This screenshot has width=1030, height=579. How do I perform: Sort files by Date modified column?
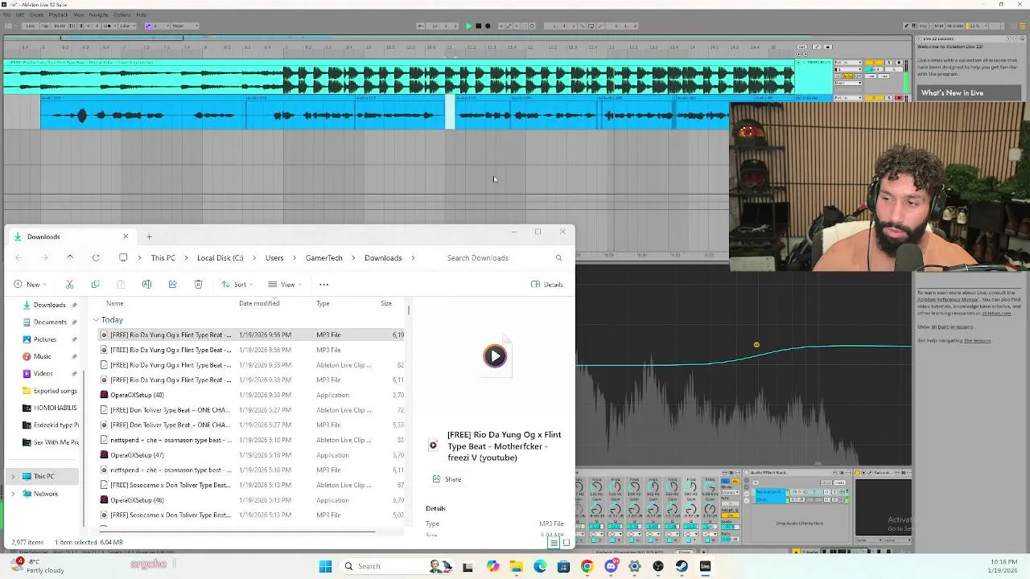(259, 303)
